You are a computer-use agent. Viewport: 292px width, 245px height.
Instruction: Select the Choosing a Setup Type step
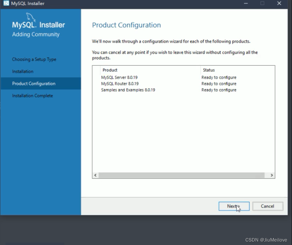pos(34,59)
